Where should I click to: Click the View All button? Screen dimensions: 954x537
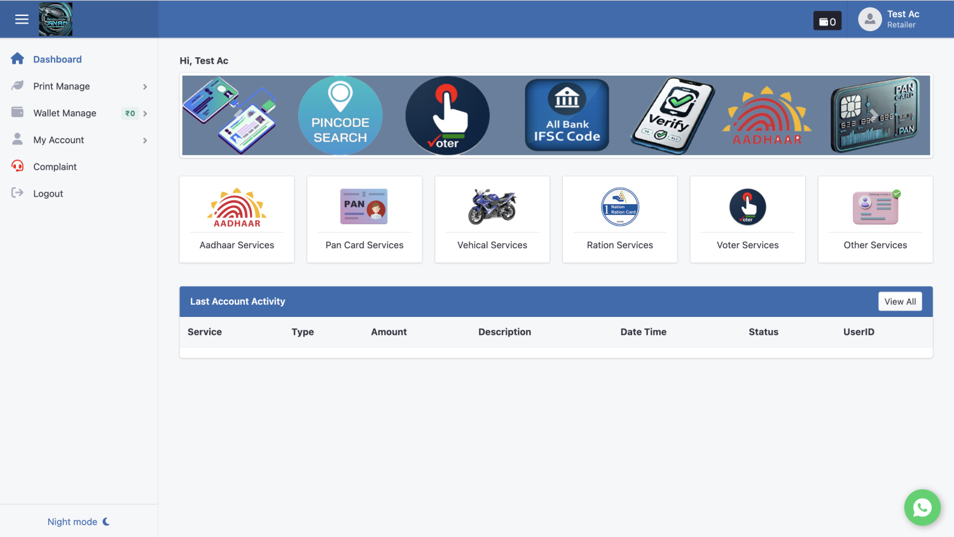(899, 302)
